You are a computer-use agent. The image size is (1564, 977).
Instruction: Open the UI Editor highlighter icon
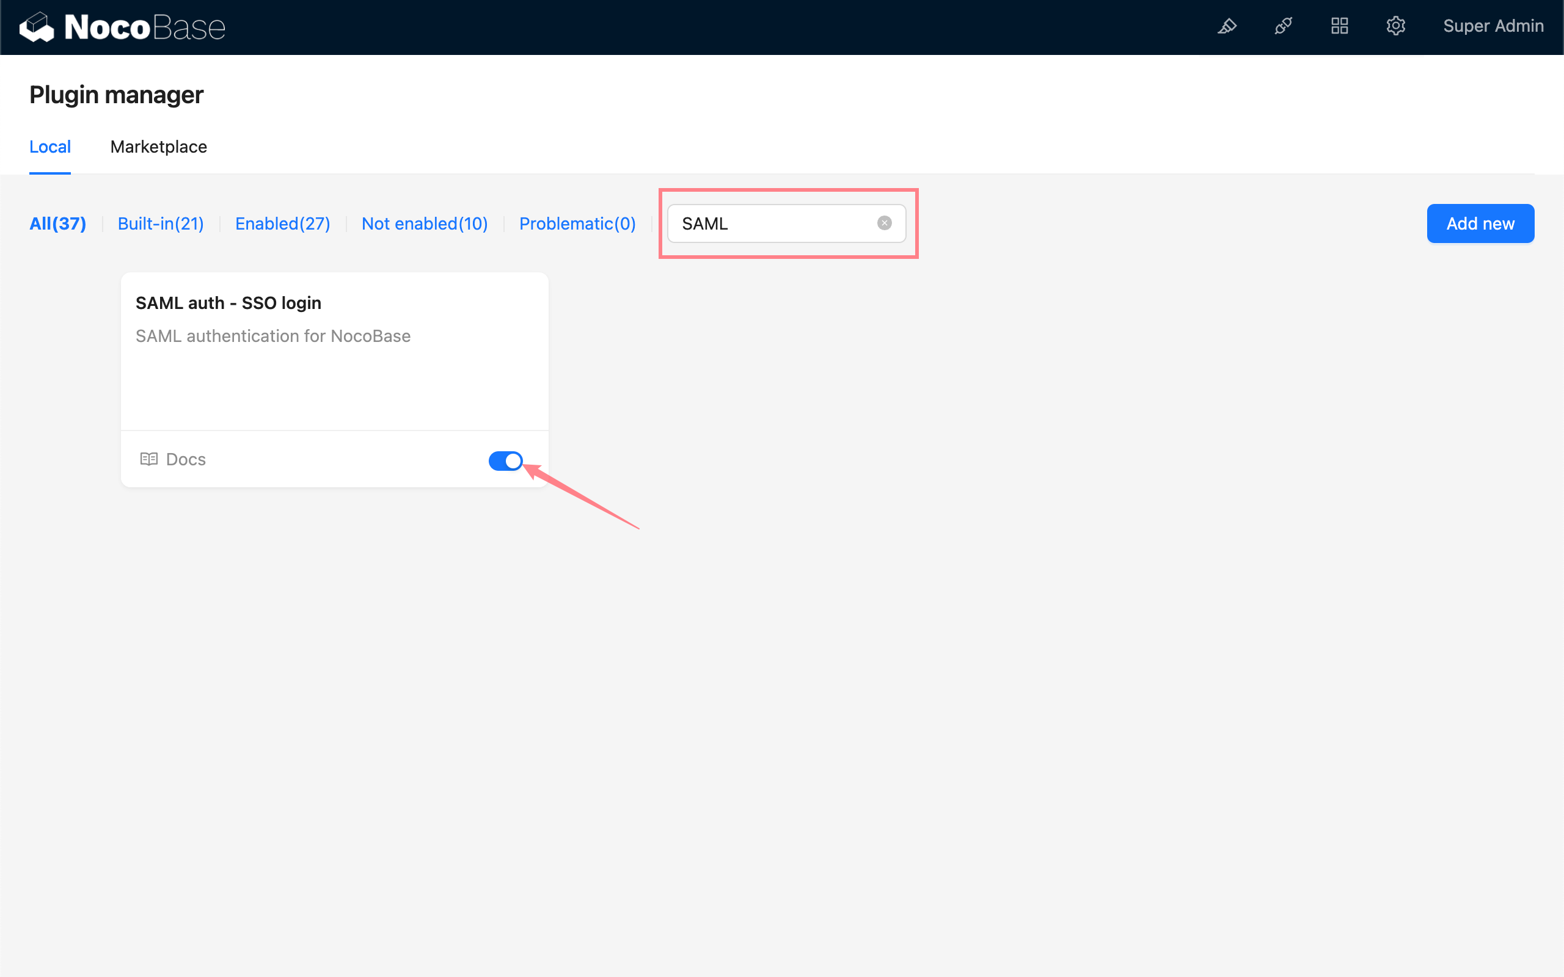tap(1227, 26)
